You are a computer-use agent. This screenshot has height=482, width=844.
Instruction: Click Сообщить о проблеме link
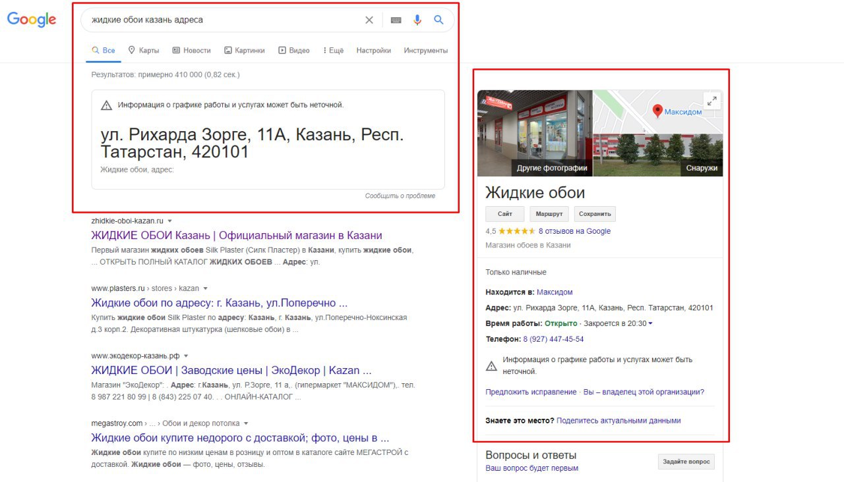(400, 196)
